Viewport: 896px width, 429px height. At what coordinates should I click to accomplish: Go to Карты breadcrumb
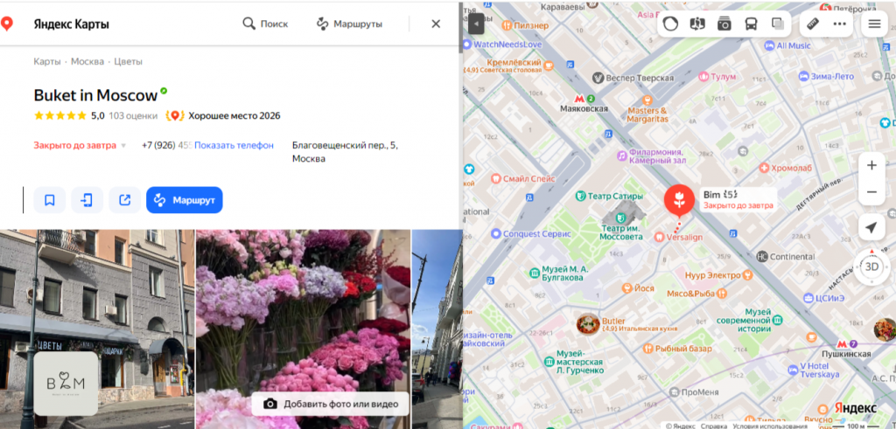click(x=47, y=62)
